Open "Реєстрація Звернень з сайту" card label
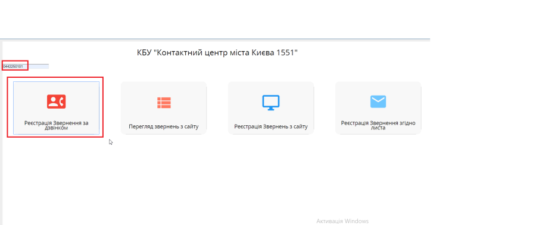Viewport: 536px width, 225px height. [271, 126]
